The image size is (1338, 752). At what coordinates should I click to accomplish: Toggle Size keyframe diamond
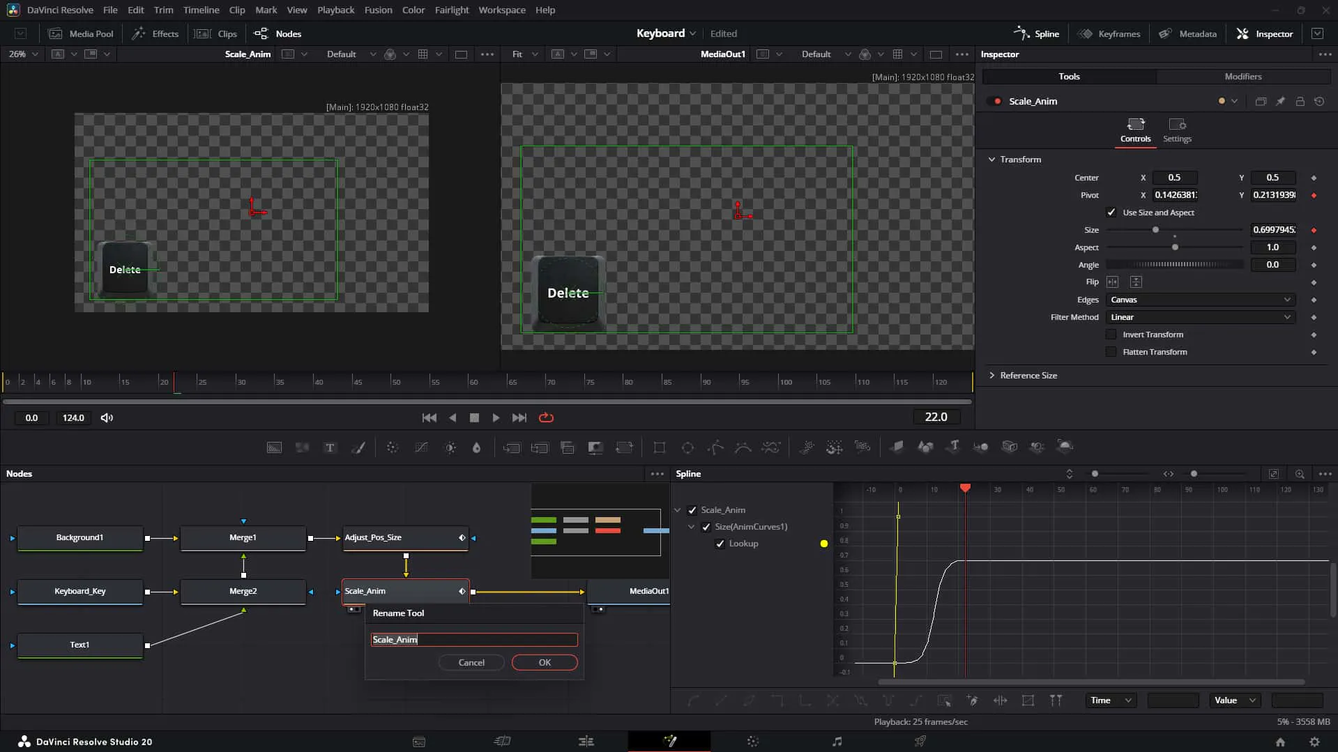[x=1314, y=230]
